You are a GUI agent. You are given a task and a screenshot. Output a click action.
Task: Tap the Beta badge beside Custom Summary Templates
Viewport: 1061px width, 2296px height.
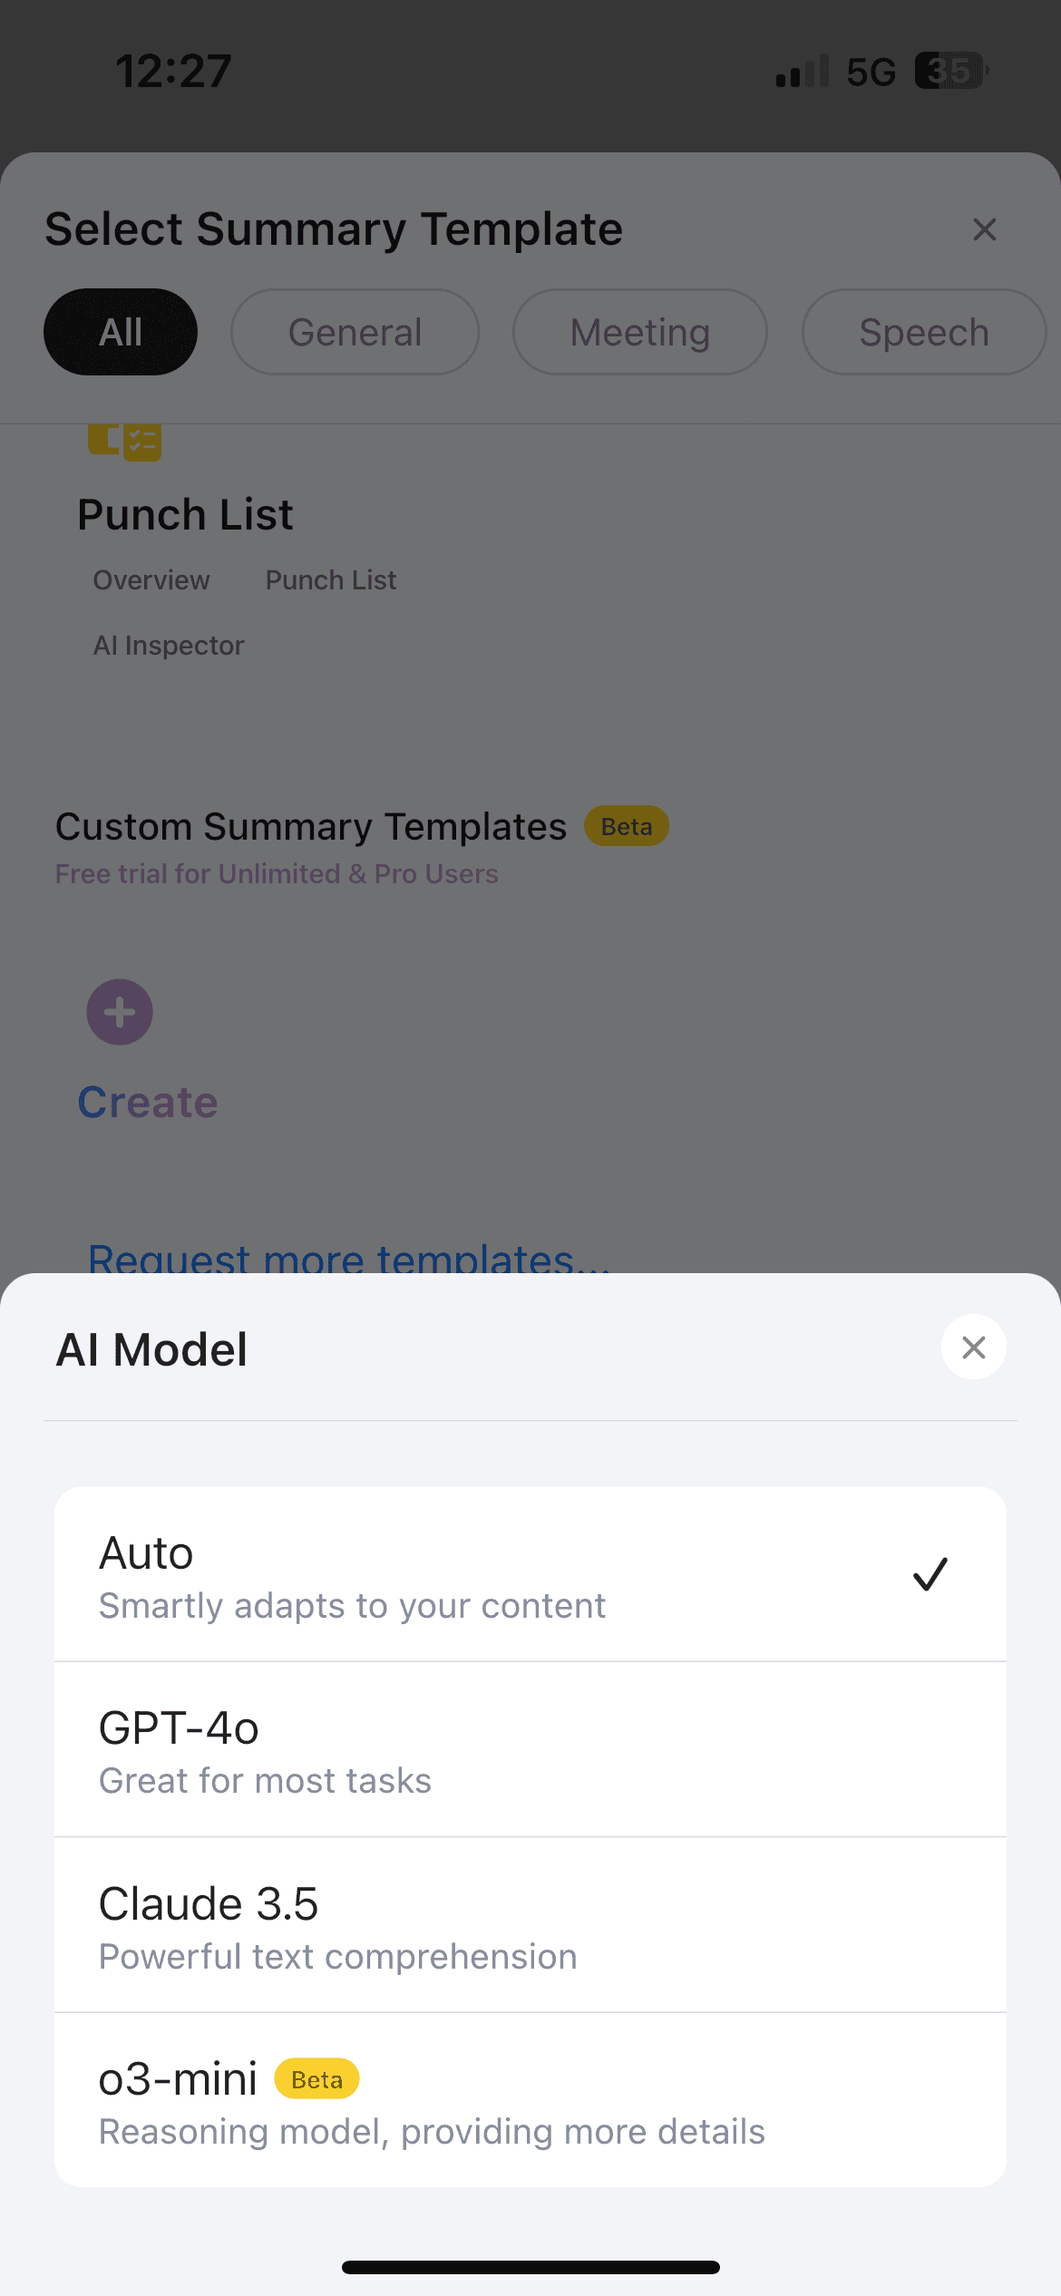click(627, 826)
